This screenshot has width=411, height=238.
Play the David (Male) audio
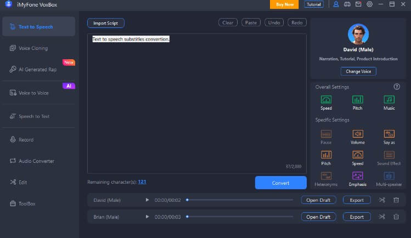[x=147, y=200]
